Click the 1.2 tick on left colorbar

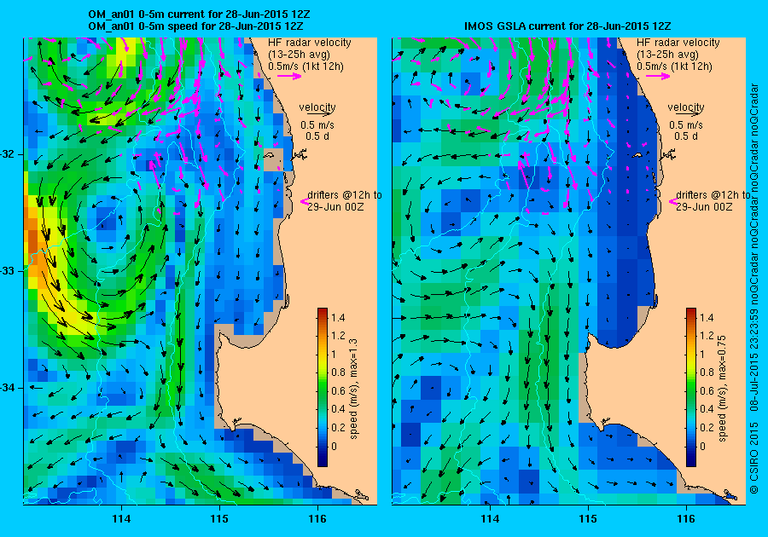tap(338, 336)
